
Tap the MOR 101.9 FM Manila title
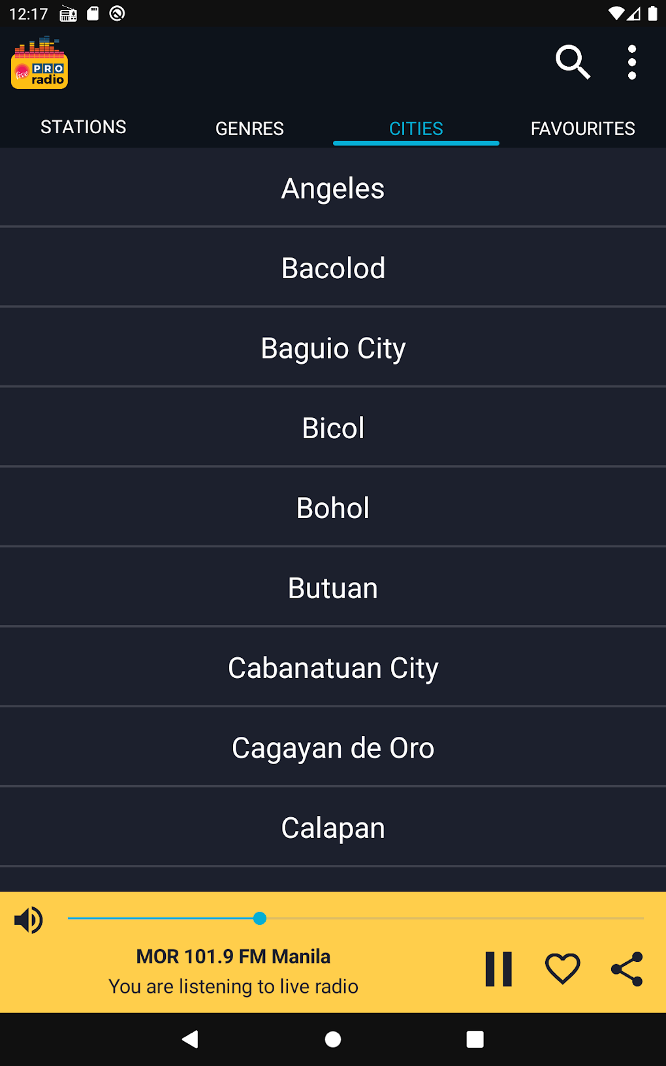click(233, 956)
